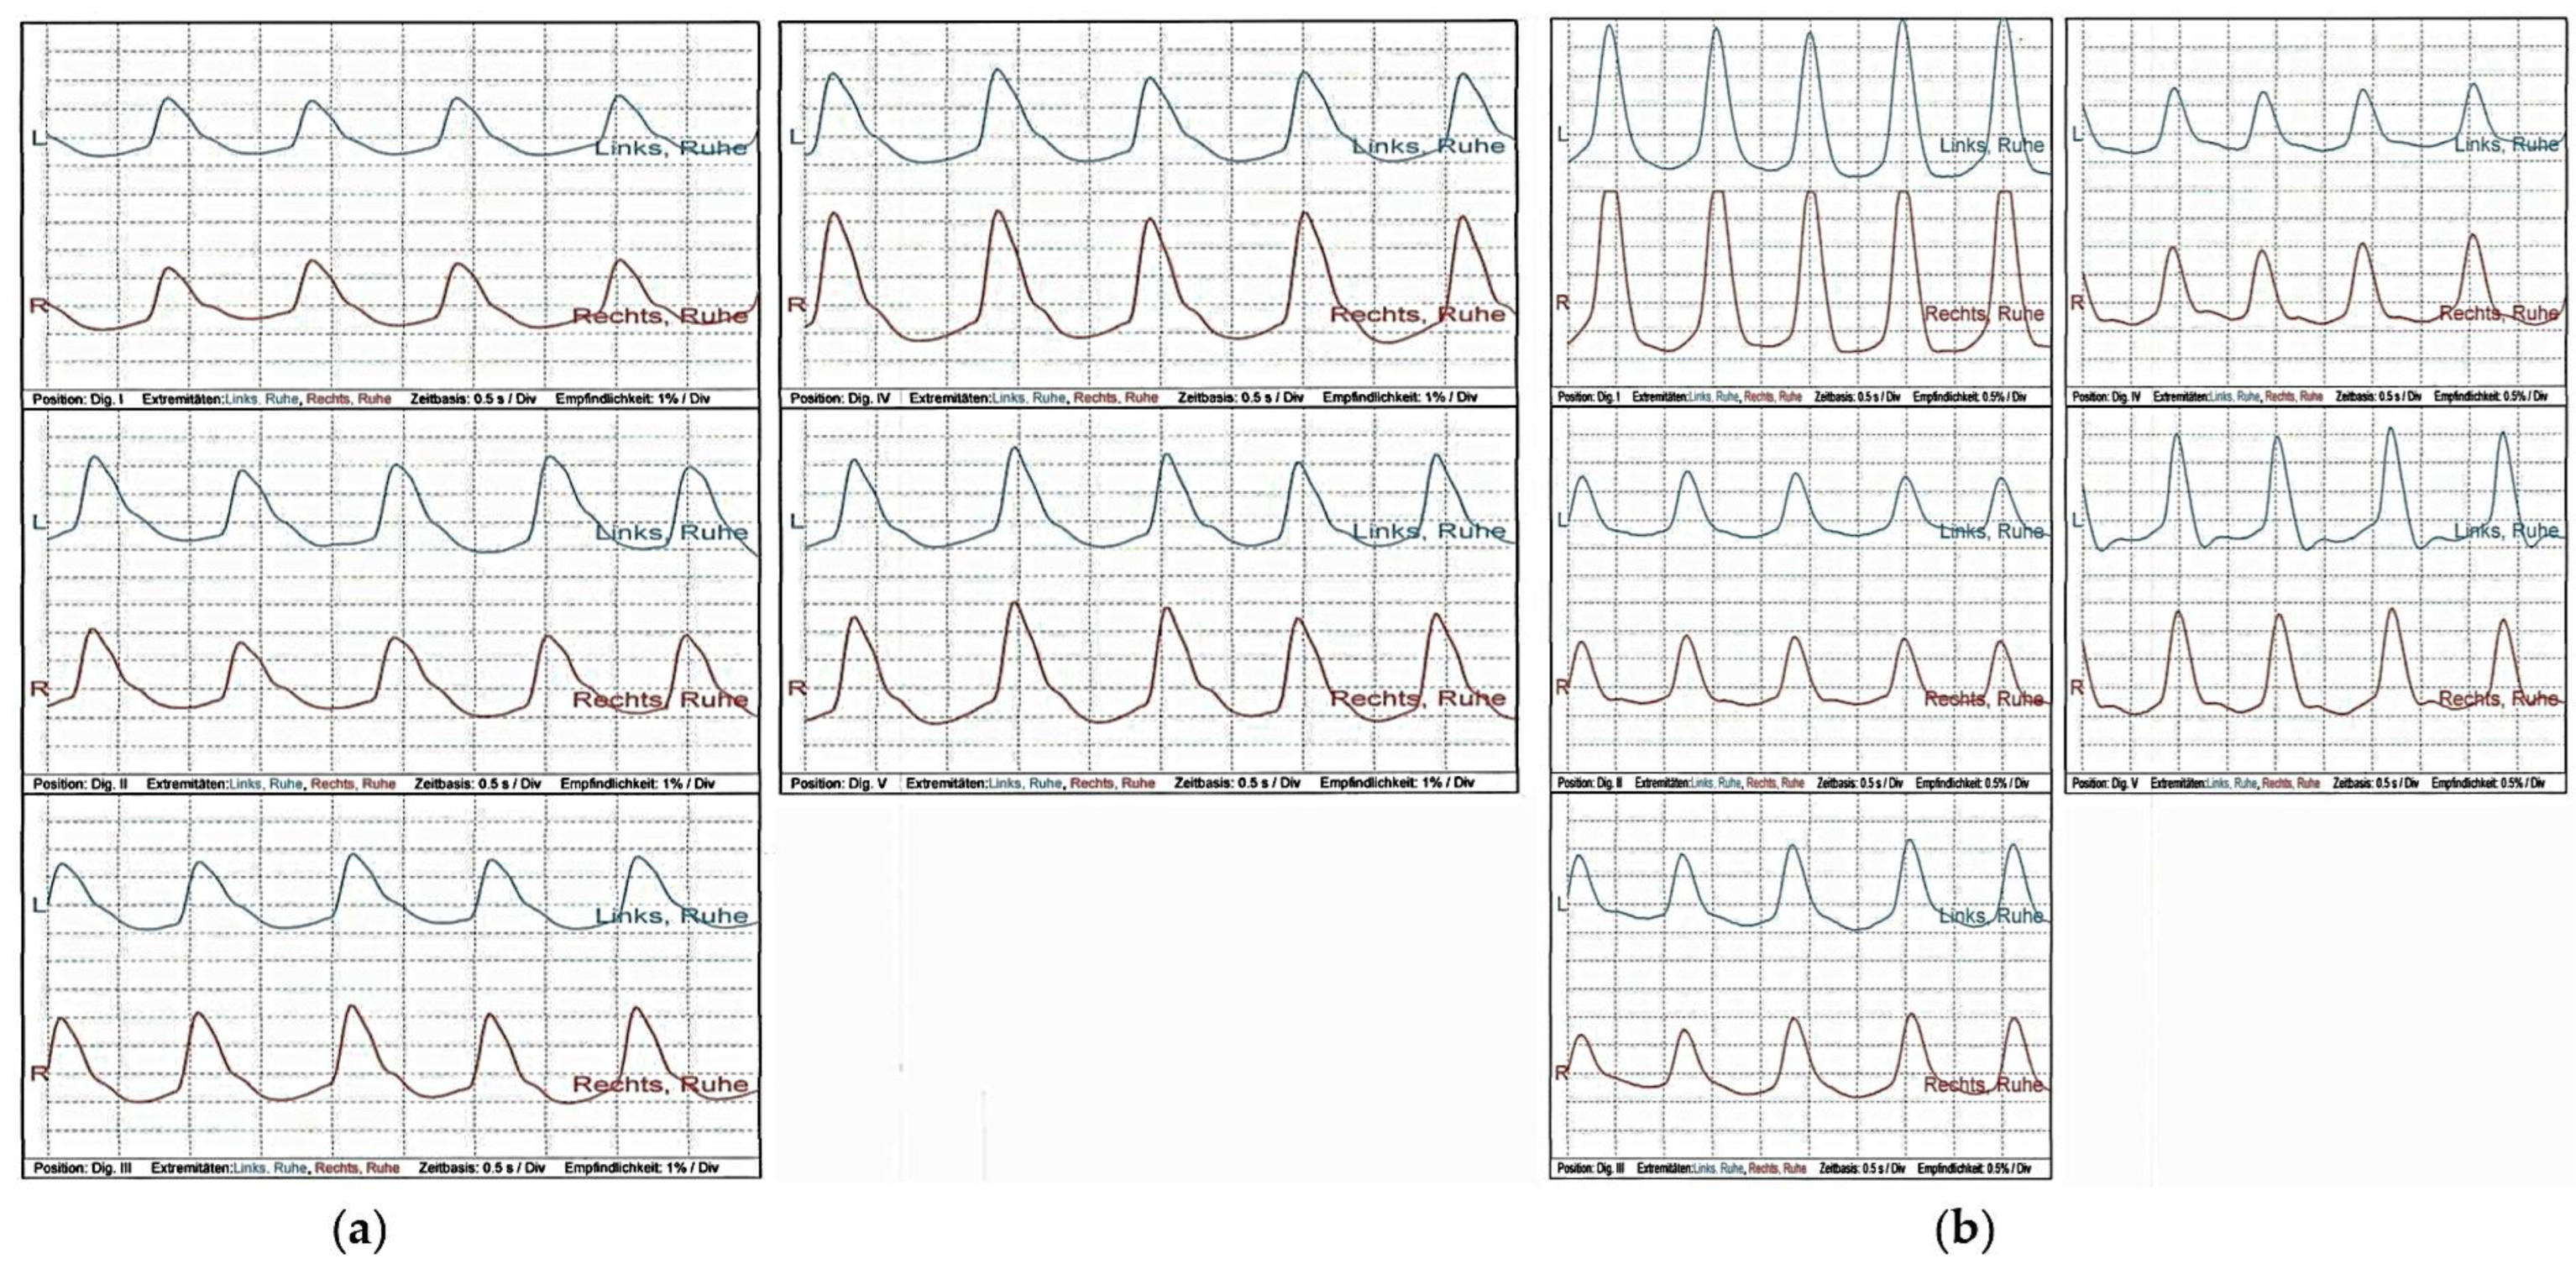Click red 'Rechts, Ruhe' waveform label in Dig. III panel (a)
This screenshot has width=2576, height=1264.
(x=659, y=1084)
